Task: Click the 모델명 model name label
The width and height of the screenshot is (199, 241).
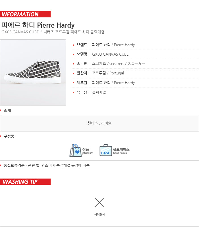Action: [x=82, y=54]
